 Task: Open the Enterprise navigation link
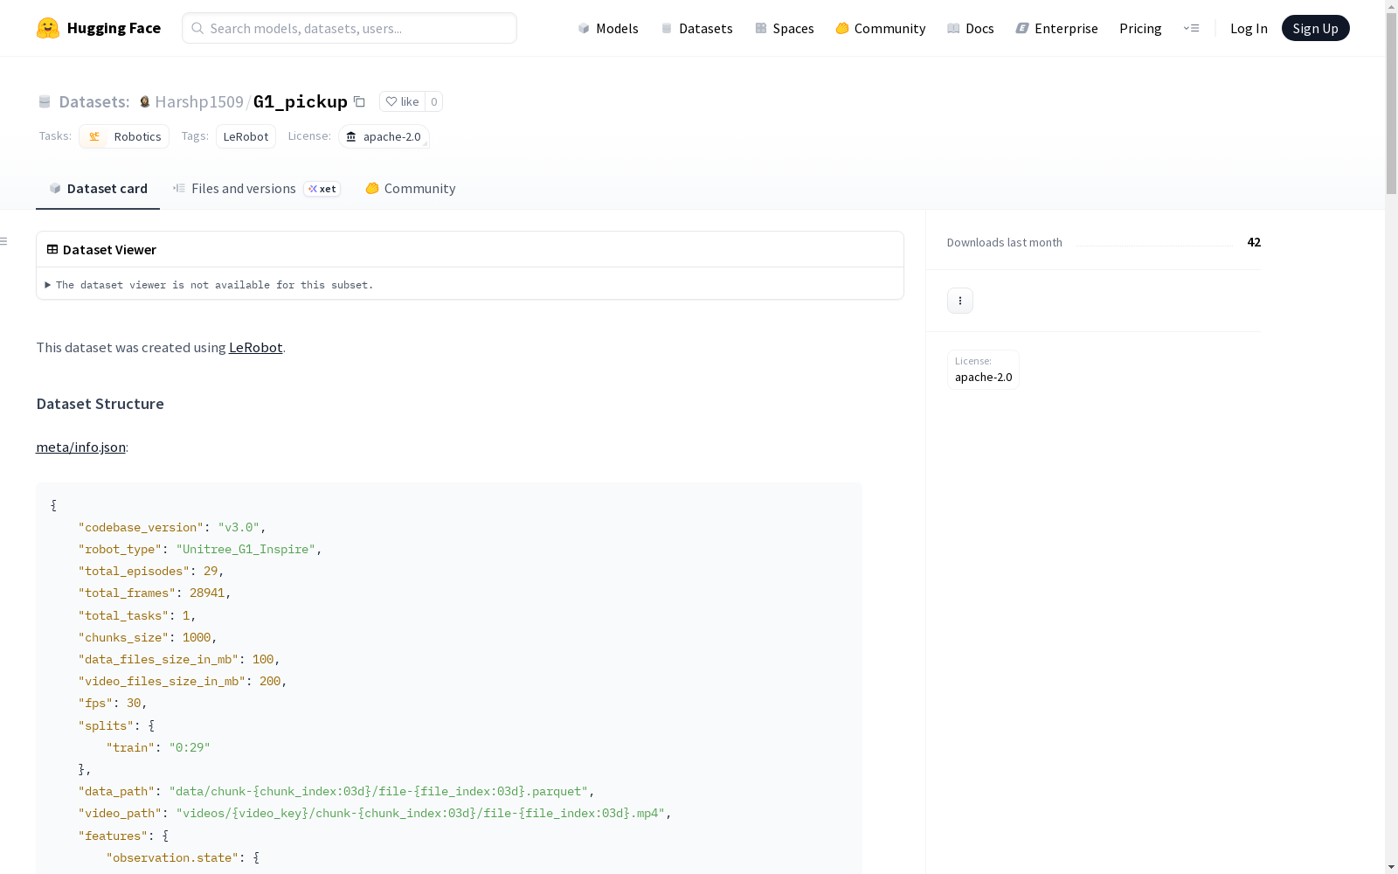tap(1056, 28)
